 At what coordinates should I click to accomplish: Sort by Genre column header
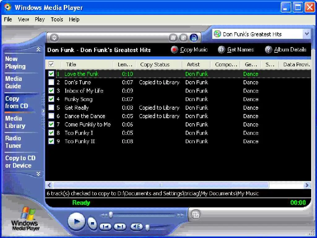[251, 64]
